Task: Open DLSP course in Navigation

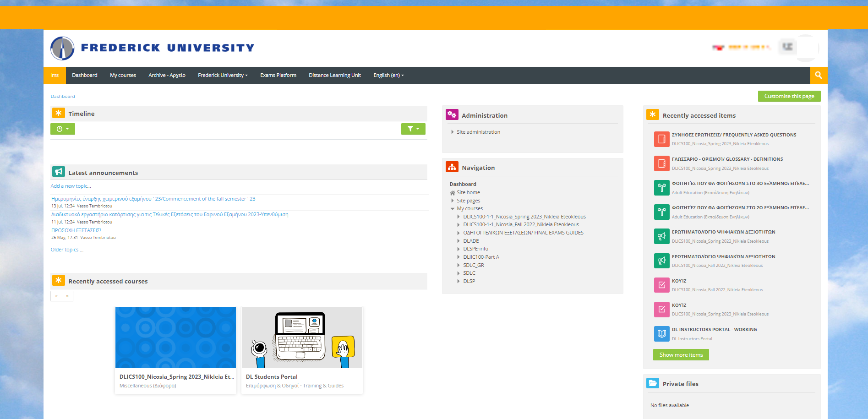Action: click(469, 281)
